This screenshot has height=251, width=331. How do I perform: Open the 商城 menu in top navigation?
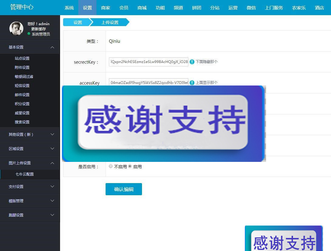(142, 8)
